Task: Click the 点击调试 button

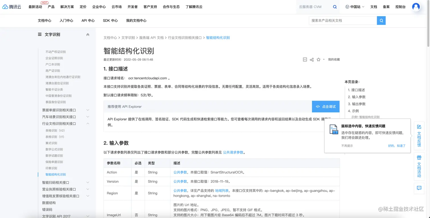Action: point(326,107)
